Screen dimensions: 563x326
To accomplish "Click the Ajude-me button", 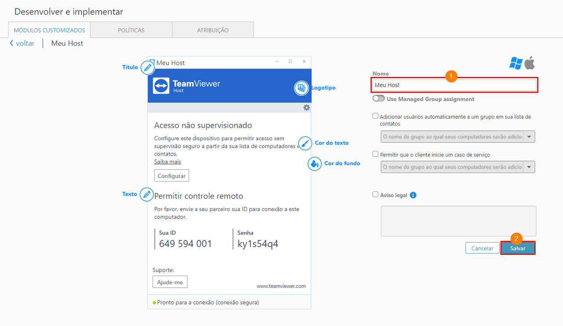I will pyautogui.click(x=170, y=282).
